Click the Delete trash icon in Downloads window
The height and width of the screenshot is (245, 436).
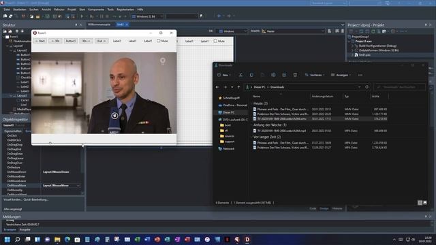(295, 75)
